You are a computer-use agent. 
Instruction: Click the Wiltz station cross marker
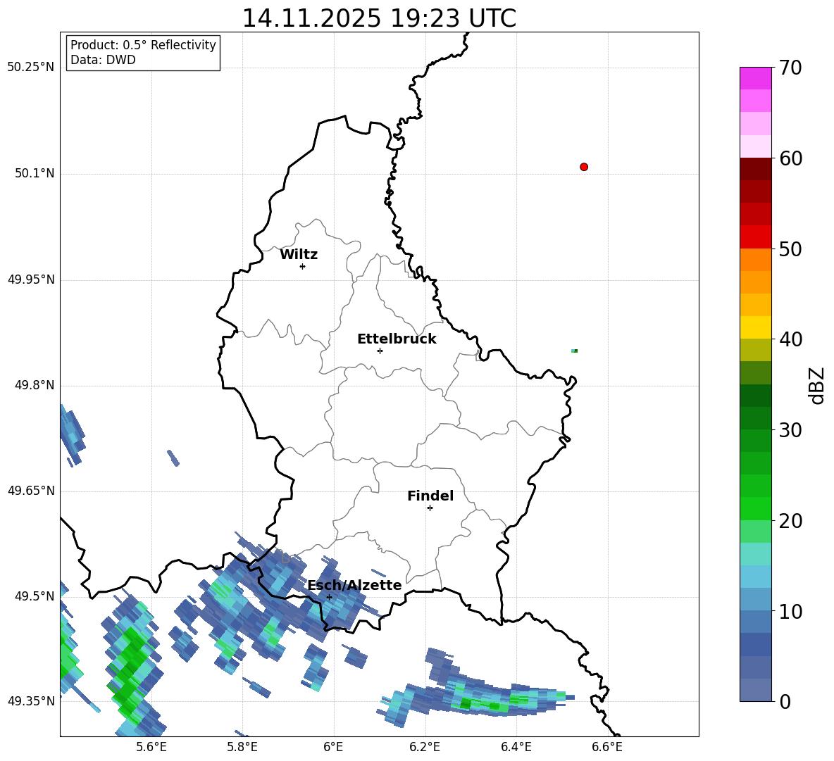pyautogui.click(x=303, y=267)
